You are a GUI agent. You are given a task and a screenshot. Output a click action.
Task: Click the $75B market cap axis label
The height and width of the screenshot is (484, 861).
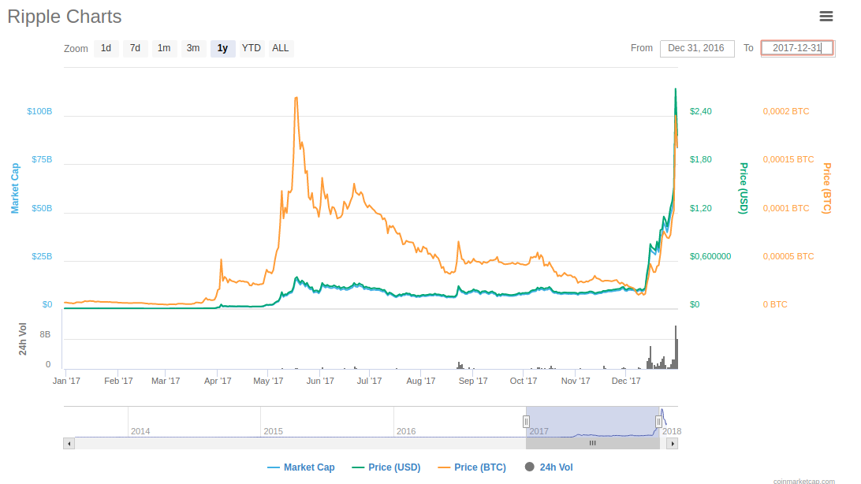[42, 160]
